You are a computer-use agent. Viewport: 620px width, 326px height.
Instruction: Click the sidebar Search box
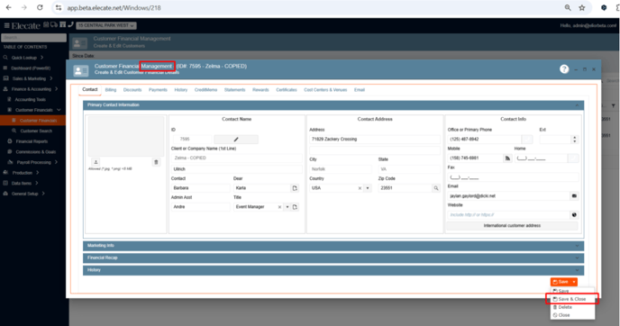click(x=33, y=38)
